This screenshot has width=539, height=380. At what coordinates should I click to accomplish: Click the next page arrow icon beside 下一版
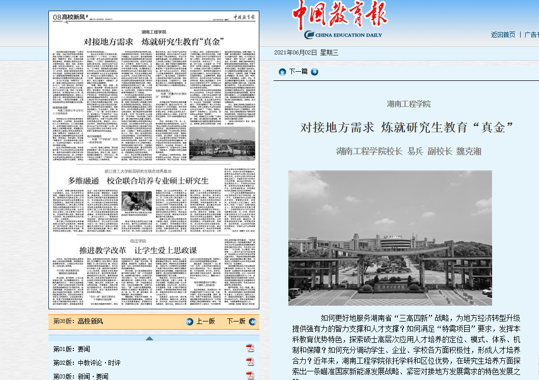pyautogui.click(x=252, y=321)
